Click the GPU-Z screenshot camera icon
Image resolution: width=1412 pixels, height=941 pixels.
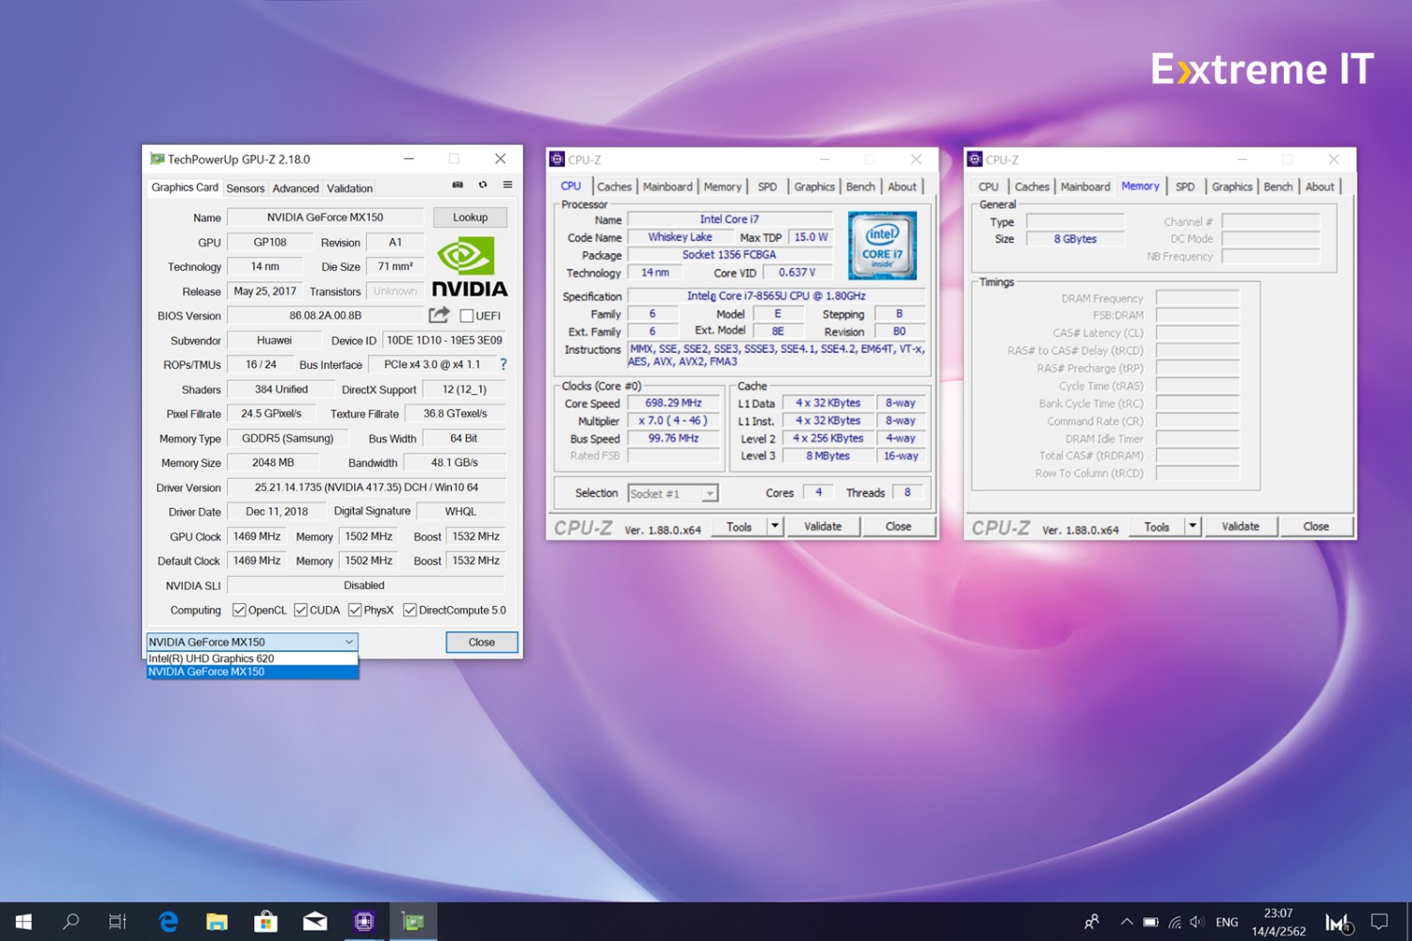pos(457,185)
